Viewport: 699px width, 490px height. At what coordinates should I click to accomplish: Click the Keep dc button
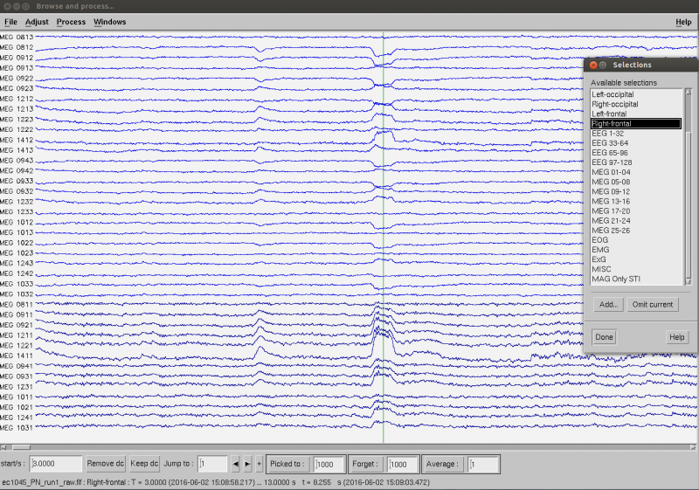point(145,464)
